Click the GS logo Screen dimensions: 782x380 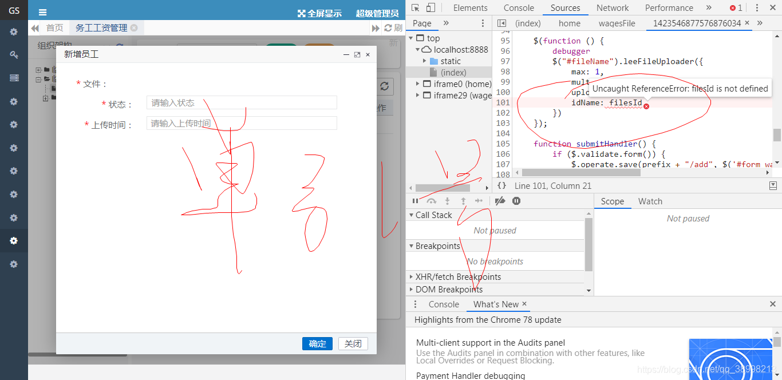(x=14, y=10)
